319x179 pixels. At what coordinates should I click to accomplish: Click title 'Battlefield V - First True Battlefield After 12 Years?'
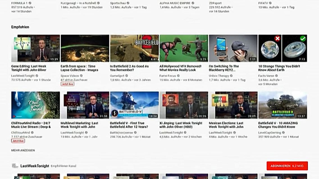pos(129,125)
